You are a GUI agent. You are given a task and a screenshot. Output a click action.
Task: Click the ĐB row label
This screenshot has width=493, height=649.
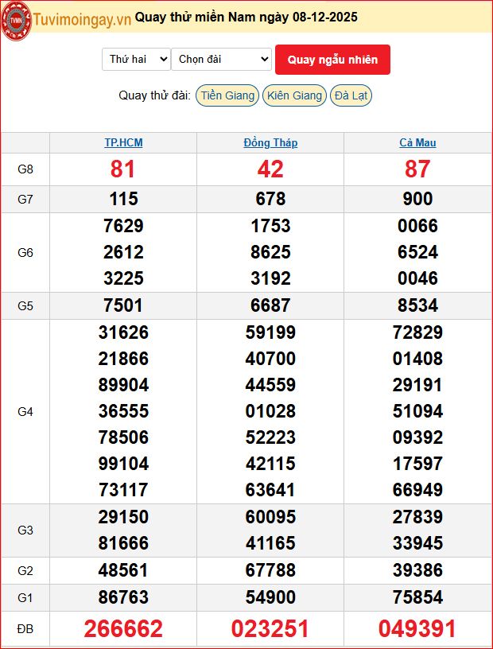(25, 629)
